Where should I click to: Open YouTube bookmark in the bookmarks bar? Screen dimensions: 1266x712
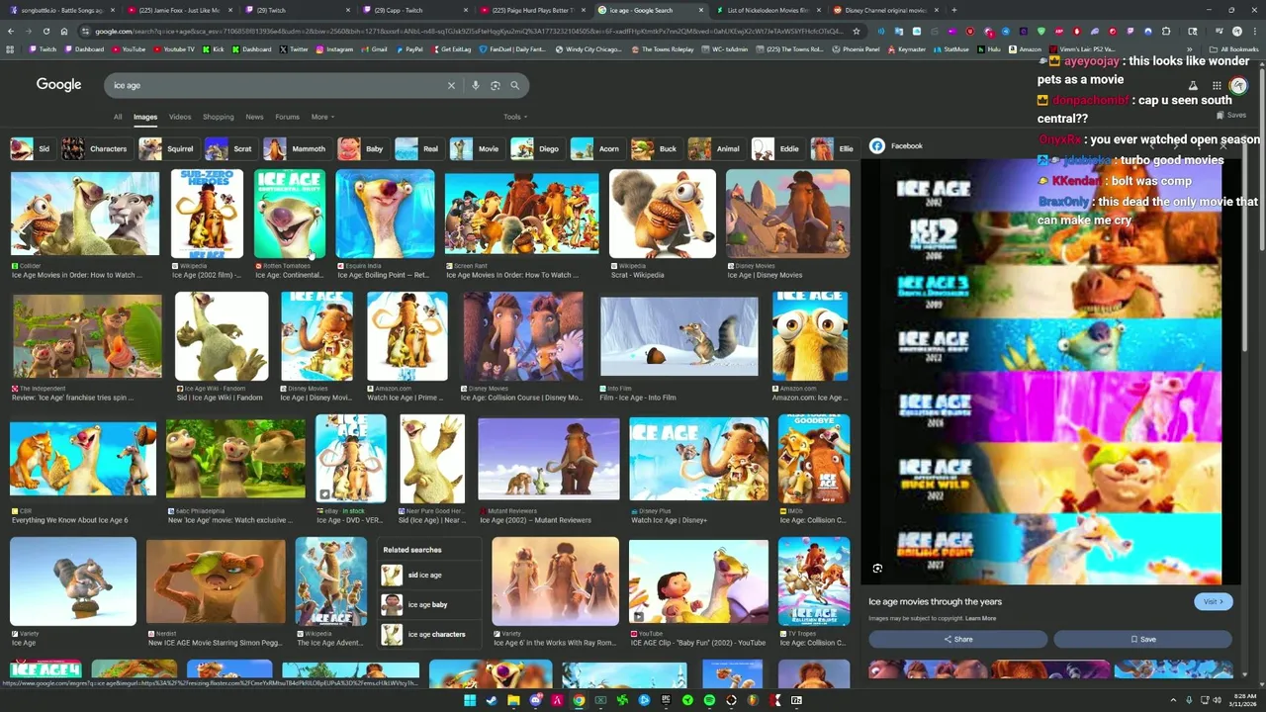pyautogui.click(x=129, y=48)
